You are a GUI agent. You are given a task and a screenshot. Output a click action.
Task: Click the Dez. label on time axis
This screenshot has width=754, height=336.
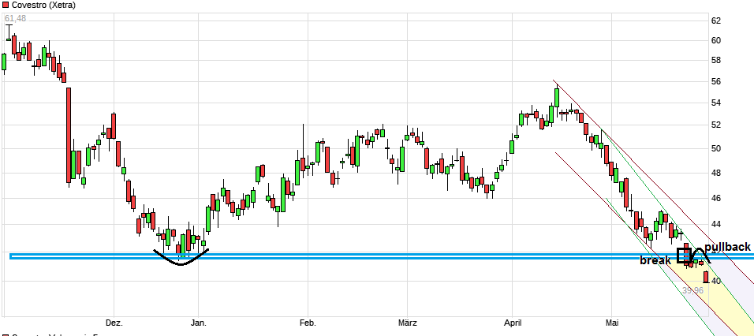click(114, 322)
